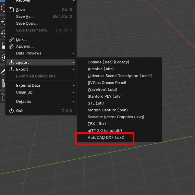Image resolution: width=195 pixels, height=195 pixels.
Task: Choose Save Copy... menu entry
Action: (x=41, y=23)
